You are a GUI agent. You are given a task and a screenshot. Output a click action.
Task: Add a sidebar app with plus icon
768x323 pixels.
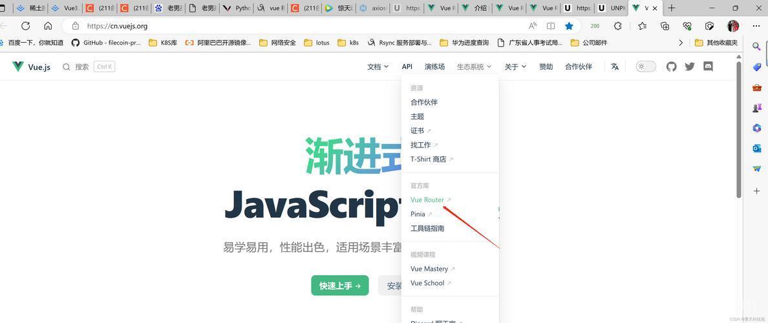tap(757, 191)
